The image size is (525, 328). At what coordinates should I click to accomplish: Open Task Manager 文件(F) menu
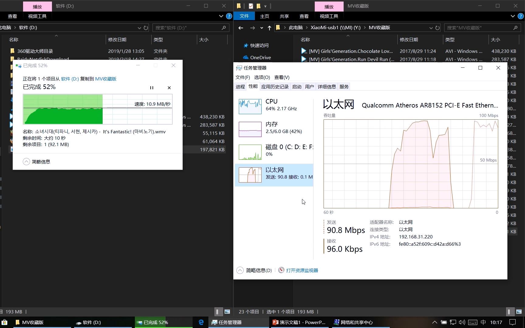point(243,77)
